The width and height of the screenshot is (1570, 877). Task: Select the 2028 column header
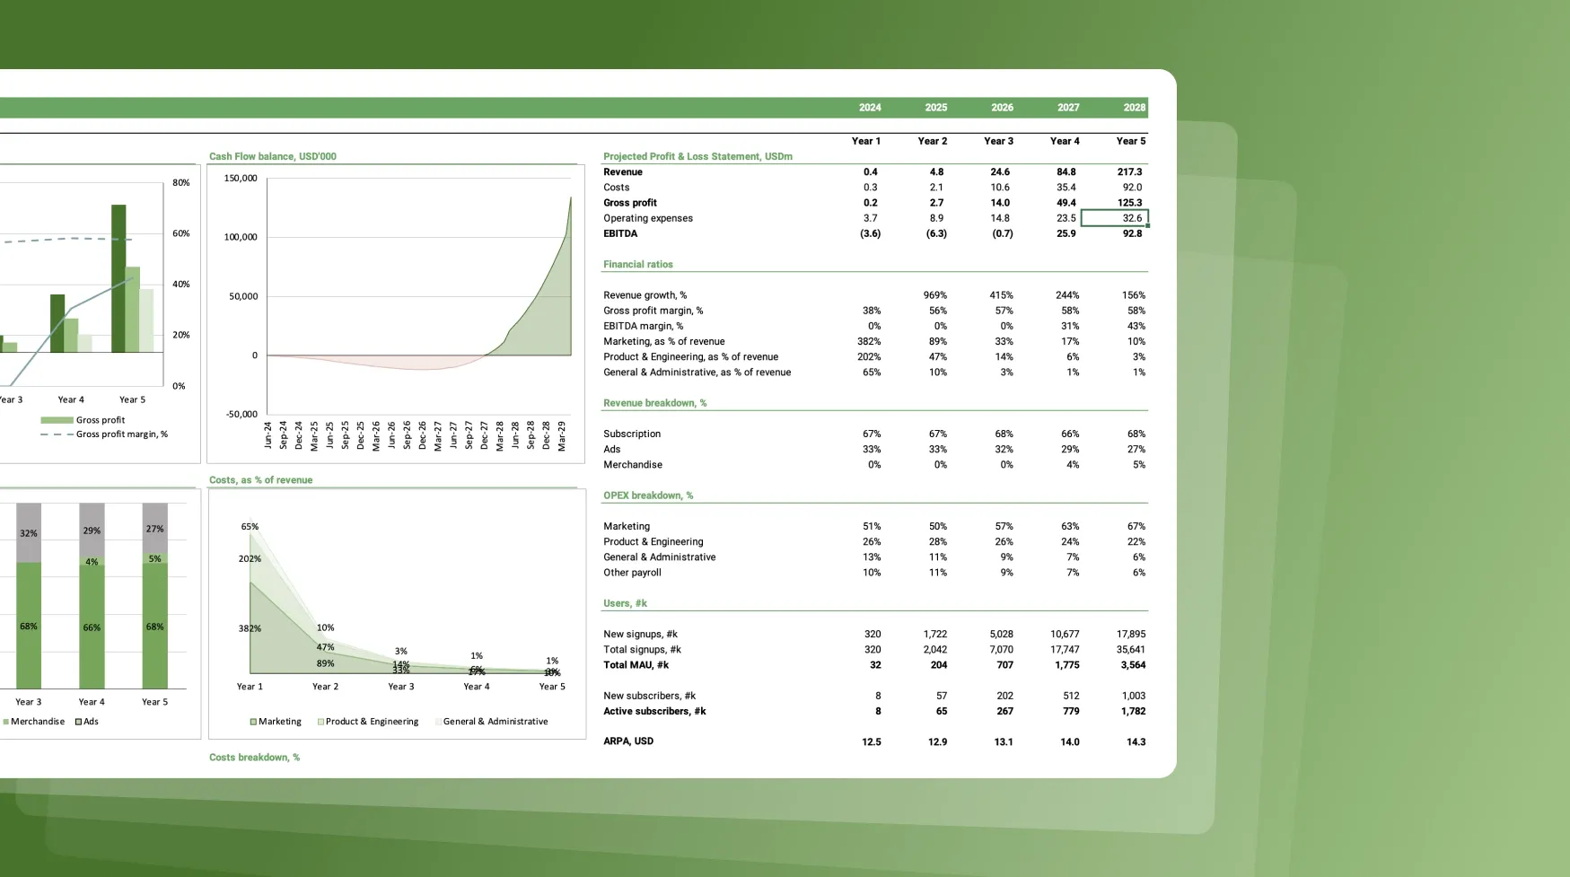[1134, 108]
